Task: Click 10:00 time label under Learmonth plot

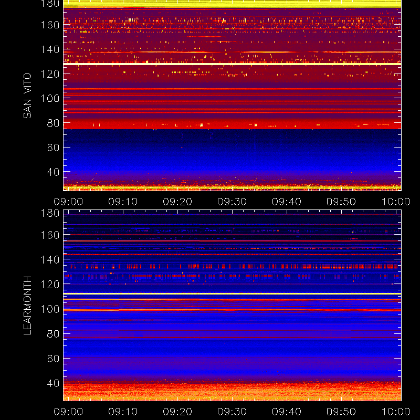Action: click(396, 412)
